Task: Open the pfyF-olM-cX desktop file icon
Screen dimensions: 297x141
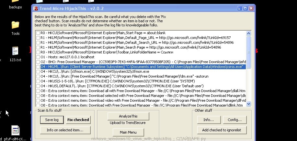Action: [x=16, y=130]
